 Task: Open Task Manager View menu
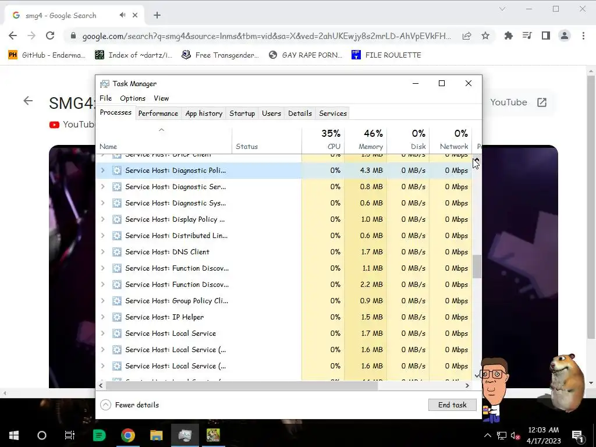(161, 98)
